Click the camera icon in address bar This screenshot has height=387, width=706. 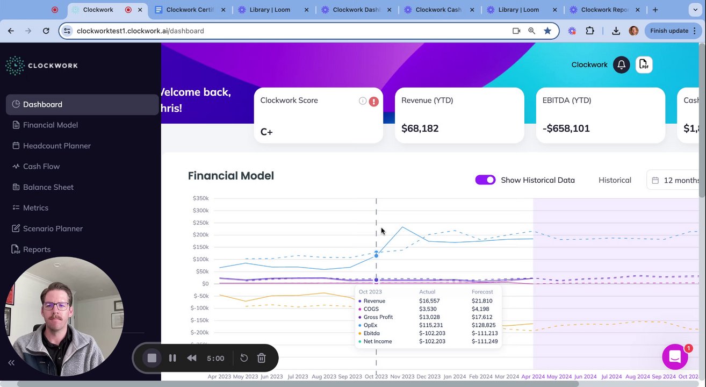point(516,31)
